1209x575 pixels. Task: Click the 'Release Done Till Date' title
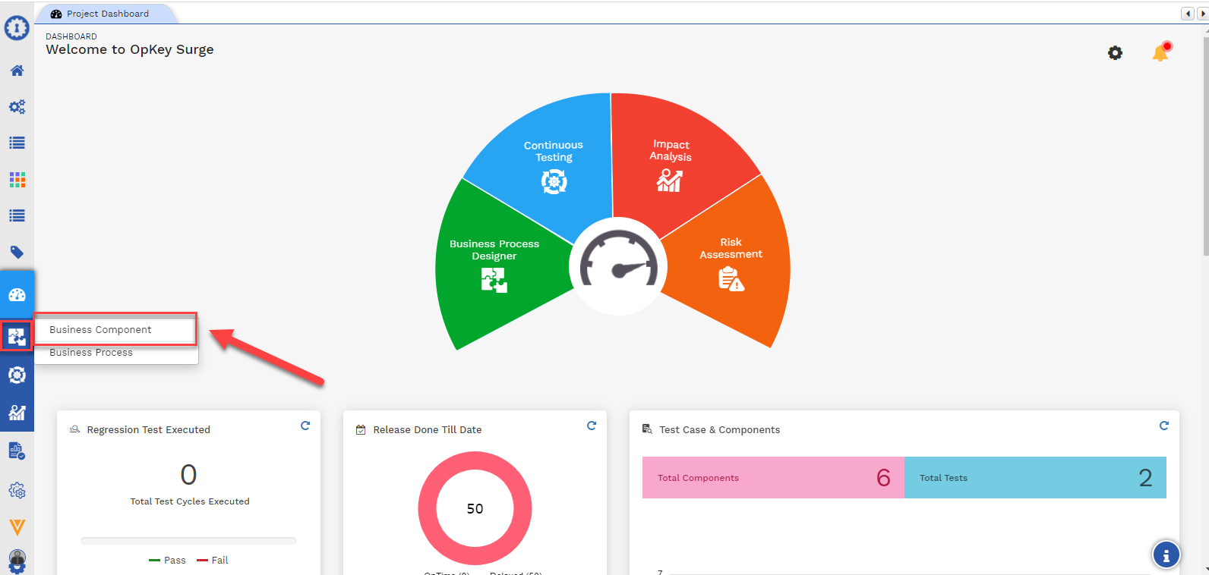[428, 430]
